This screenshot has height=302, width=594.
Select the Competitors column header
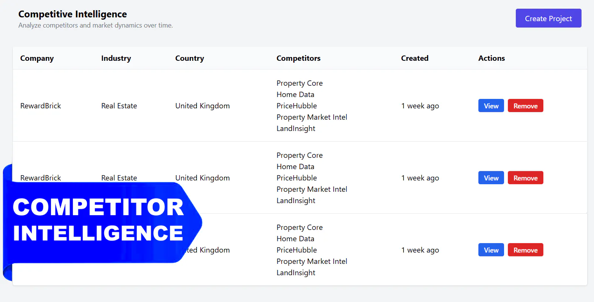click(299, 58)
